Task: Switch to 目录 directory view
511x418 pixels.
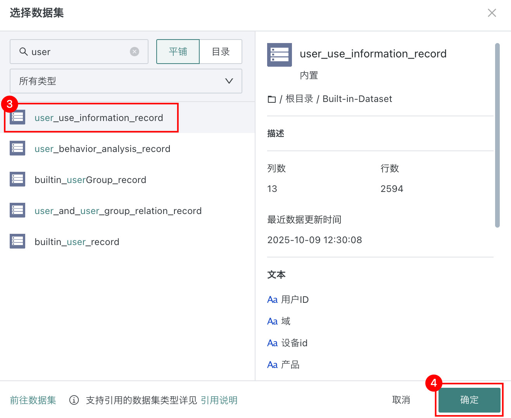Action: pyautogui.click(x=221, y=52)
